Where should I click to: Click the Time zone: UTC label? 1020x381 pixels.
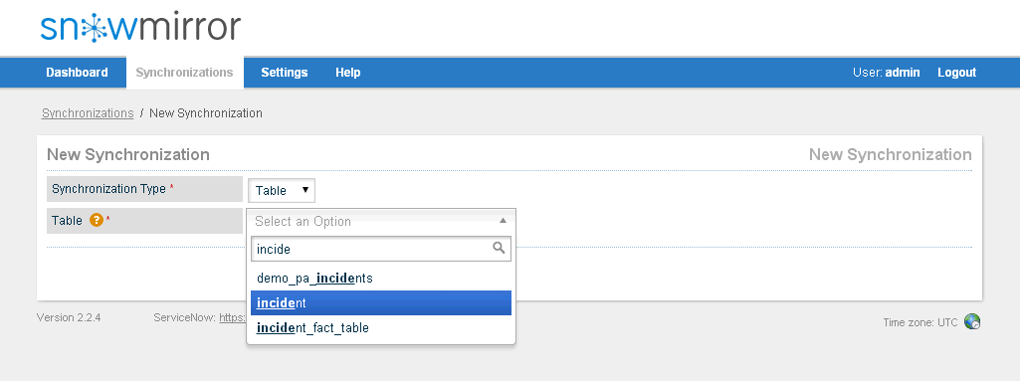coord(919,322)
